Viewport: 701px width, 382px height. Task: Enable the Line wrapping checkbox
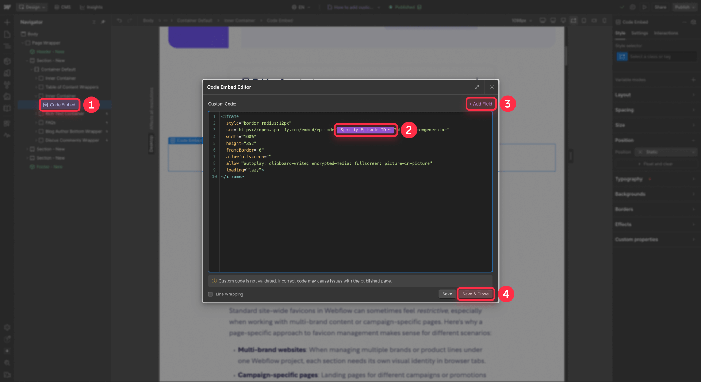pyautogui.click(x=211, y=294)
